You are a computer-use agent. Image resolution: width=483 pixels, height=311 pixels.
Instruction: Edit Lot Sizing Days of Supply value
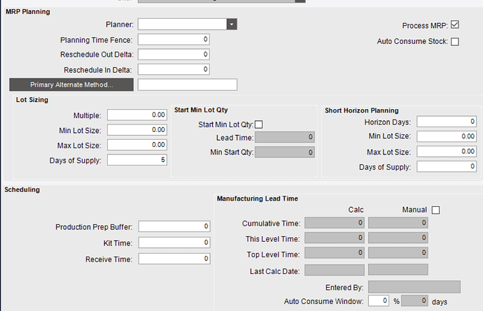pos(137,160)
